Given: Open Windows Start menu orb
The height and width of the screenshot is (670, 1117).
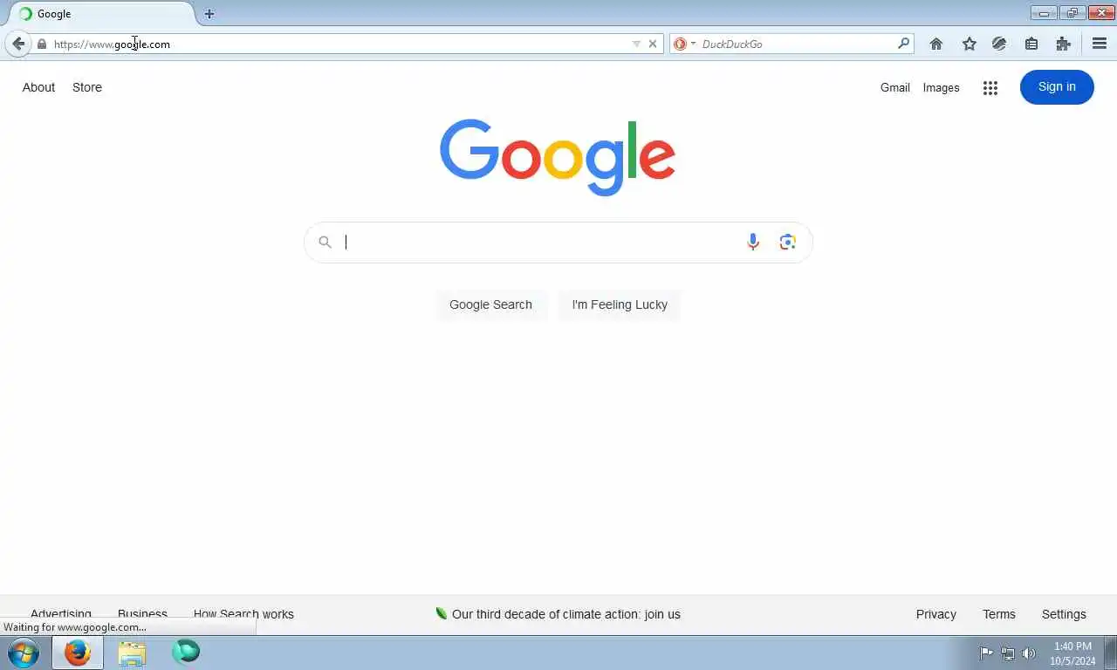Looking at the screenshot, I should pos(24,653).
